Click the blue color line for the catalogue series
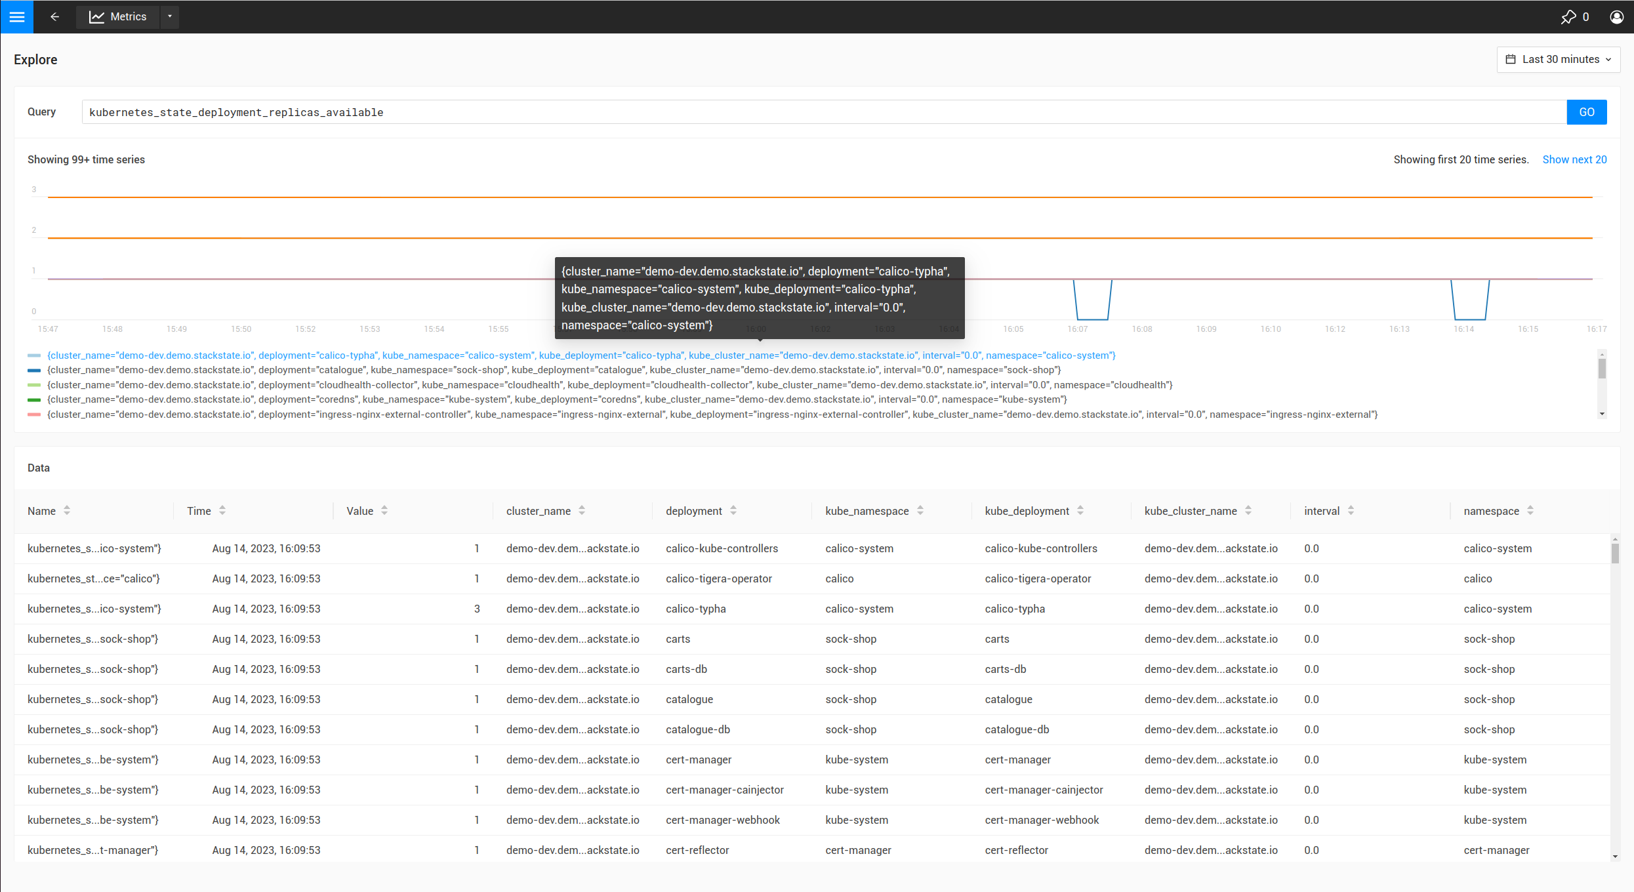The width and height of the screenshot is (1634, 892). pos(33,370)
